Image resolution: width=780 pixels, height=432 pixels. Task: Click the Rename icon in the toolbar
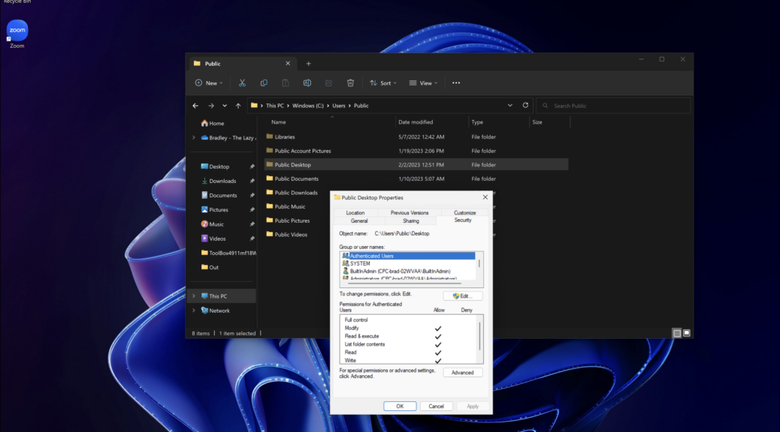click(307, 83)
